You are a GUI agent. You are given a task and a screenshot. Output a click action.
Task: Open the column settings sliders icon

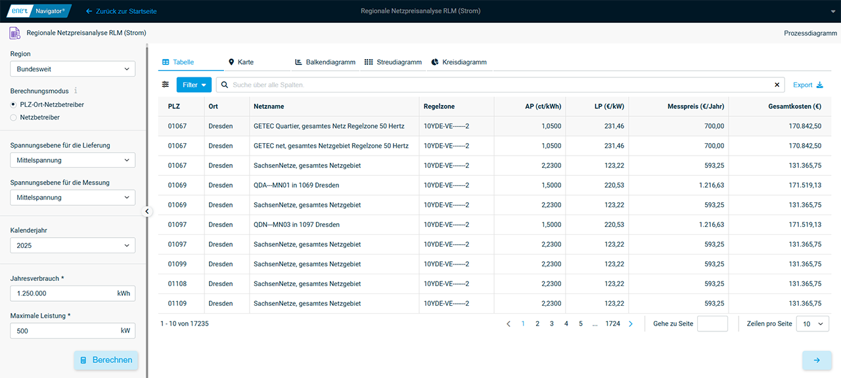[166, 85]
